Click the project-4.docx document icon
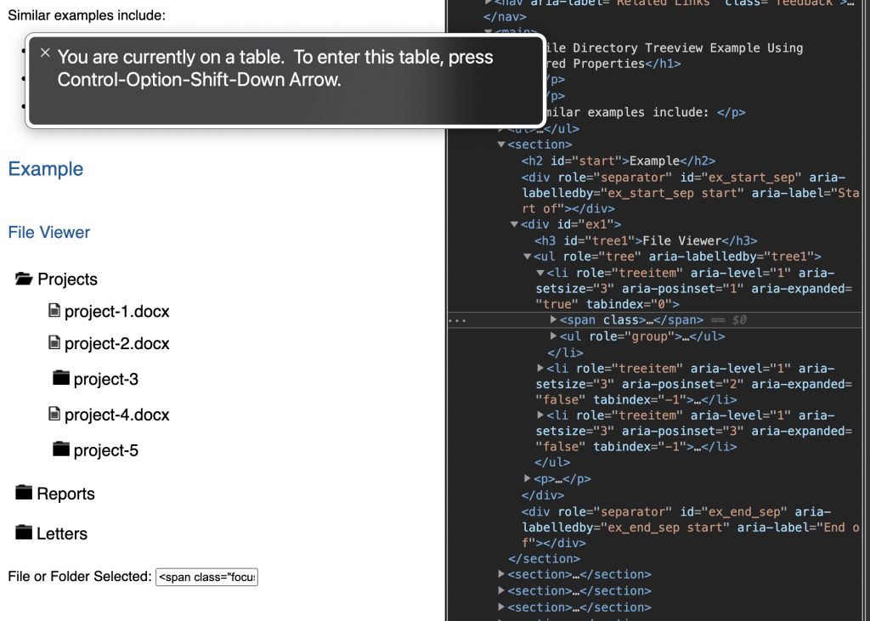 [54, 414]
